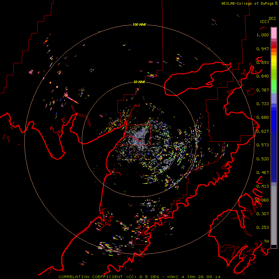Click the [CC] units label
Viewport: 279px width, 279px height.
point(264,21)
